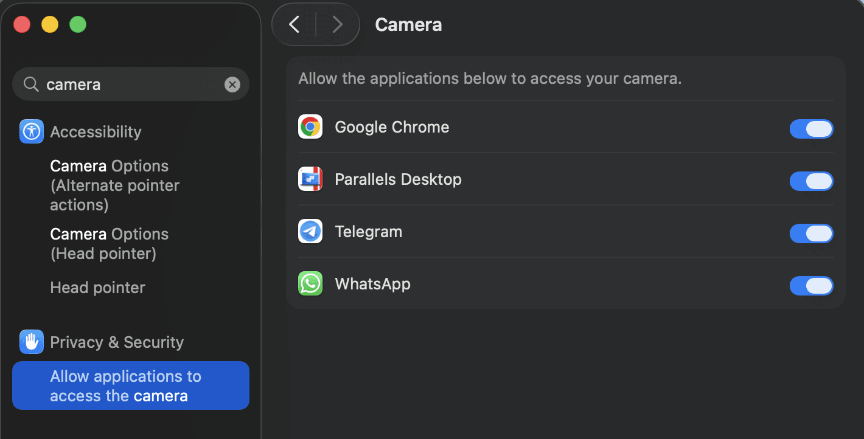Click the 'Allow the applications below' description text
The height and width of the screenshot is (439, 864).
[490, 79]
